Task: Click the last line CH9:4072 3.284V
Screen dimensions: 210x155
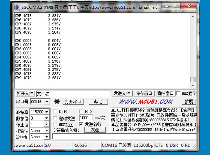Action: [x=38, y=78]
